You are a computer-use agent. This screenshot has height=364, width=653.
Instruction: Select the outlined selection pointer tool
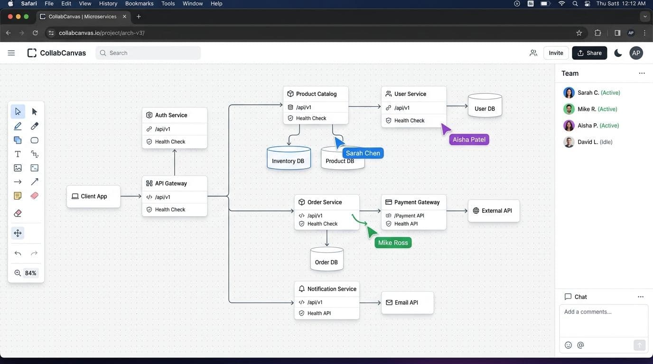18,112
